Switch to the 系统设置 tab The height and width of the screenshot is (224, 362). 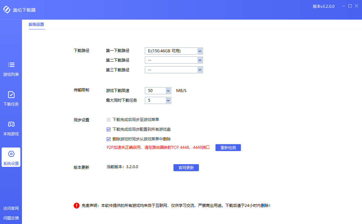(x=37, y=25)
